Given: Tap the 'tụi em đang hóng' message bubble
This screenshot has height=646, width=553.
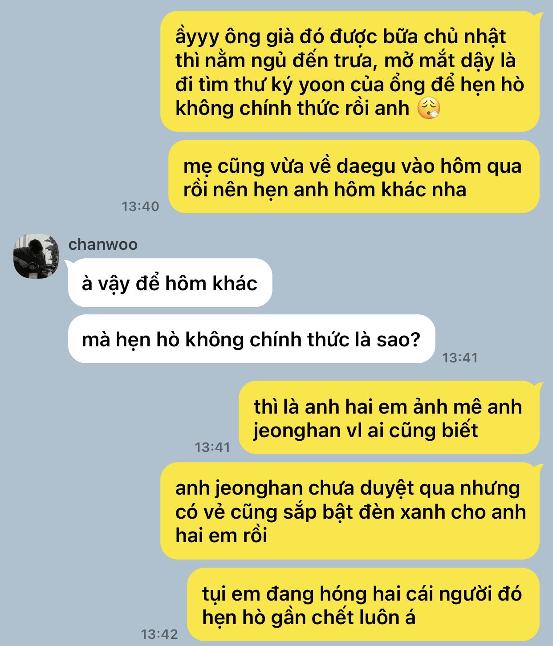Looking at the screenshot, I should [363, 605].
